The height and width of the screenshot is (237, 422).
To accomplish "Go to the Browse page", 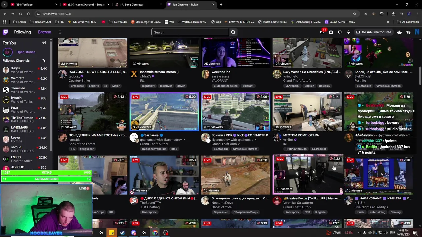I will click(x=45, y=32).
